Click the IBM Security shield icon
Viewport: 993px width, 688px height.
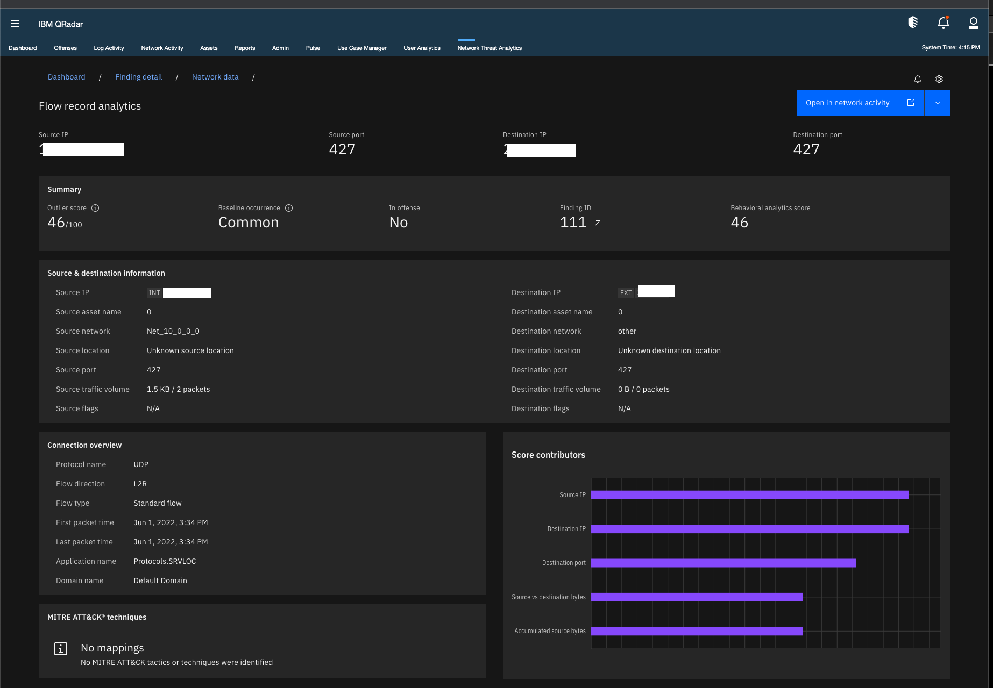coord(913,23)
